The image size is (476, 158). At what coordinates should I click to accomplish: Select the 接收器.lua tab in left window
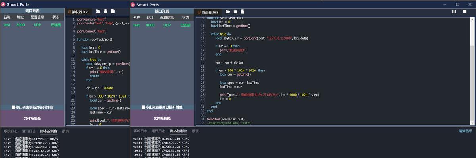[78, 12]
